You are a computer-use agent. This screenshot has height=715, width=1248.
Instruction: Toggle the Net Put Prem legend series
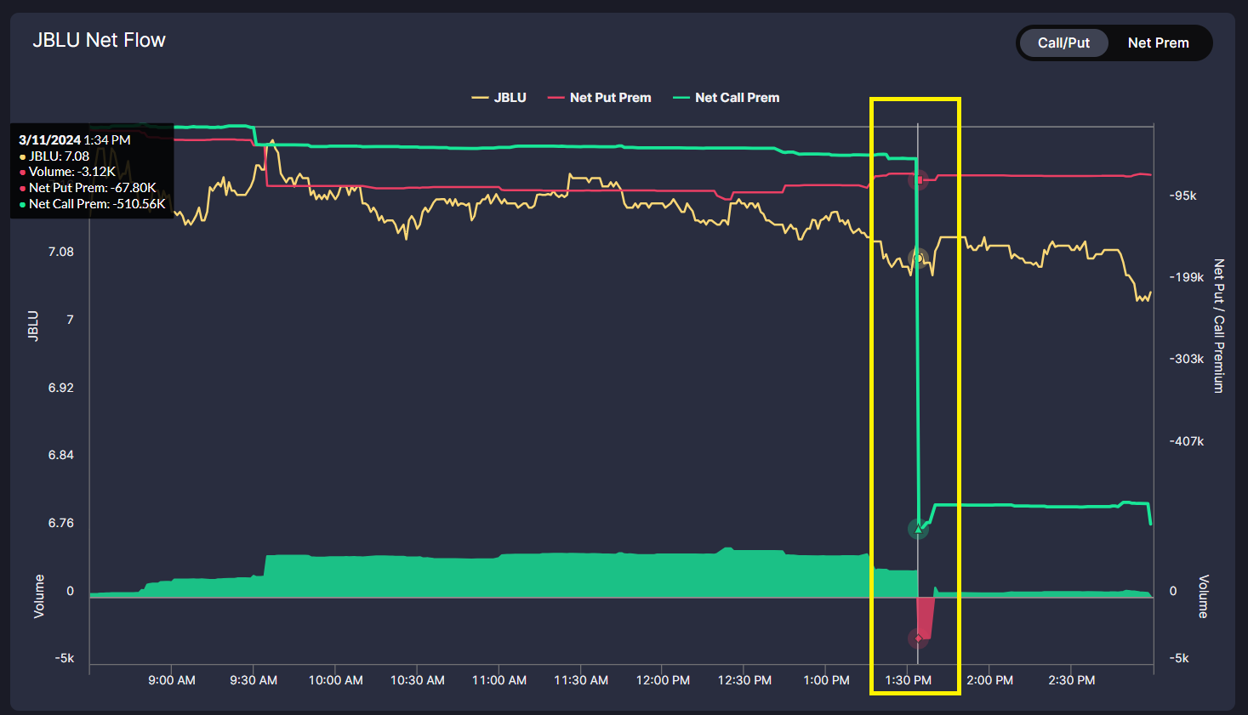tap(600, 98)
